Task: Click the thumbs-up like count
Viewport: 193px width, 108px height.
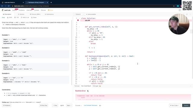Action: coord(10,17)
